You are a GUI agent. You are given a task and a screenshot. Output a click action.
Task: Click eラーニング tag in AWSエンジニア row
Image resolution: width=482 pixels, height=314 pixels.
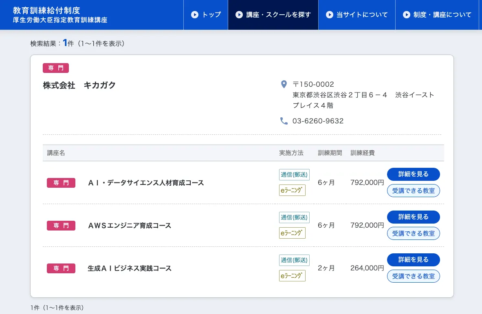coord(292,233)
